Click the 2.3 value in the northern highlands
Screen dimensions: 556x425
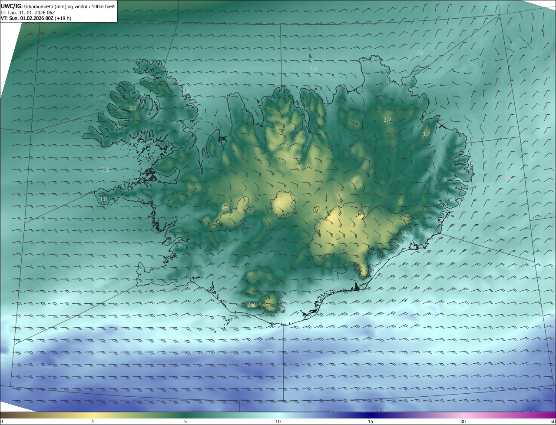point(289,157)
